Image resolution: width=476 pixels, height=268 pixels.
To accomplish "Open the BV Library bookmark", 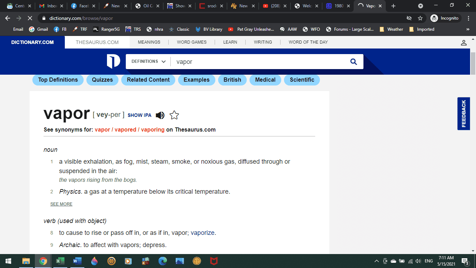I will (209, 29).
